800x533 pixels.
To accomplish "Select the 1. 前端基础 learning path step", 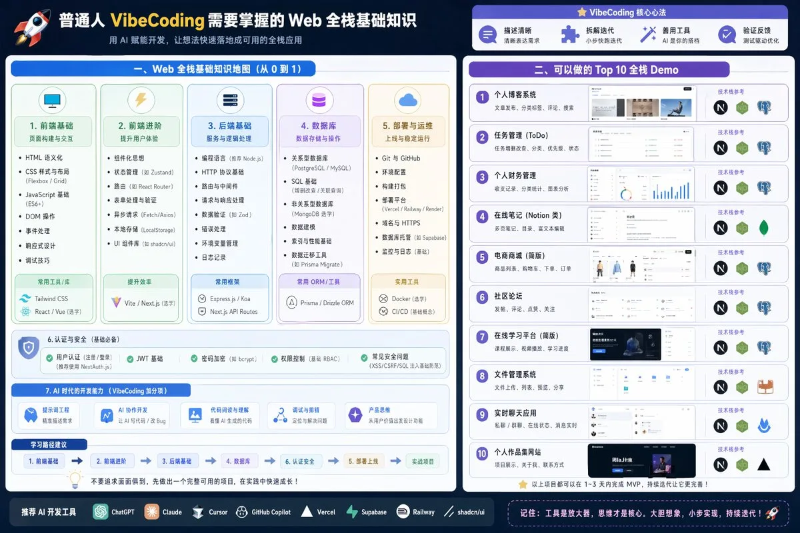I will [44, 461].
